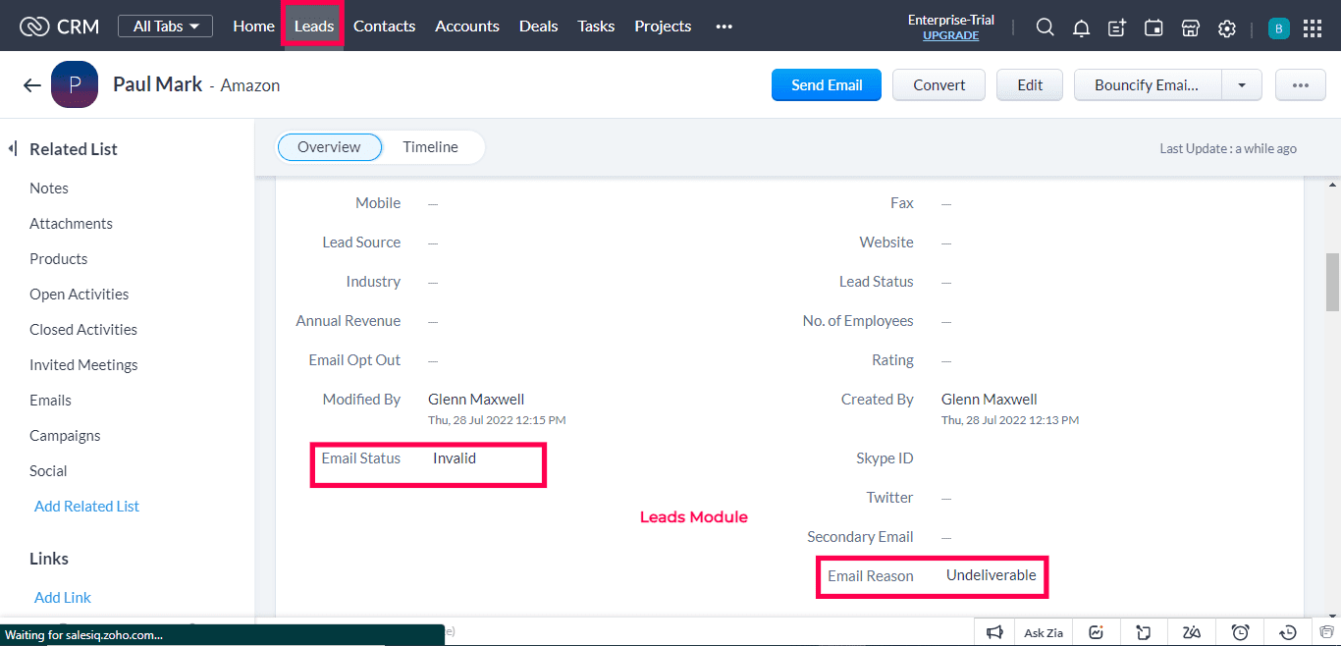Click Ask Zia in bottom bar
The width and height of the screenshot is (1341, 646).
pos(1044,632)
